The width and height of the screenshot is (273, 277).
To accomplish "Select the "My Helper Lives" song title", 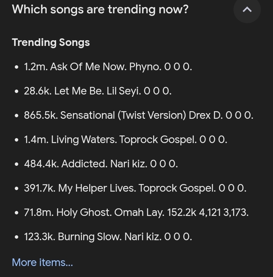I will coord(96,188).
